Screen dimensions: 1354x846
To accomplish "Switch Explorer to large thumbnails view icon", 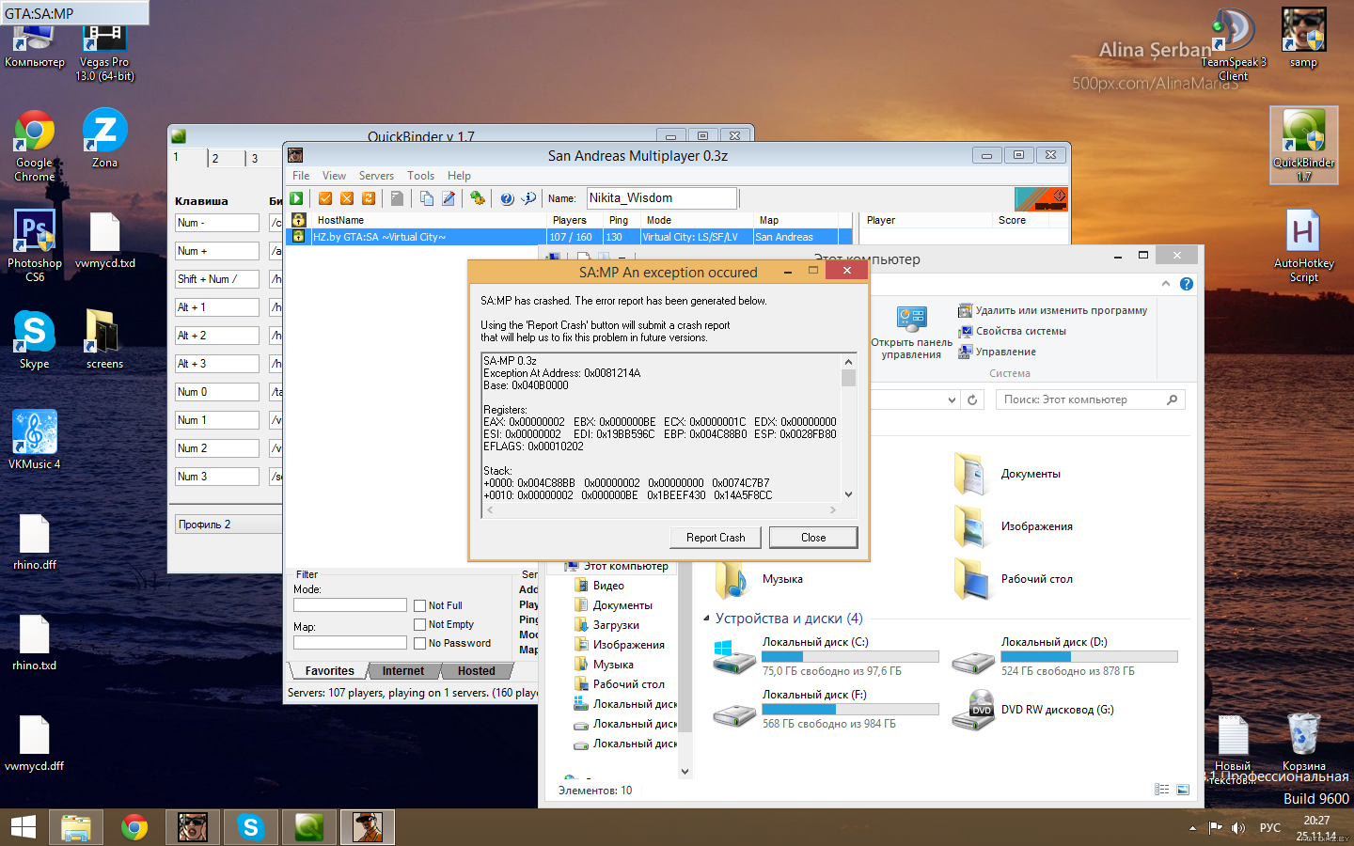I will coord(1183,790).
